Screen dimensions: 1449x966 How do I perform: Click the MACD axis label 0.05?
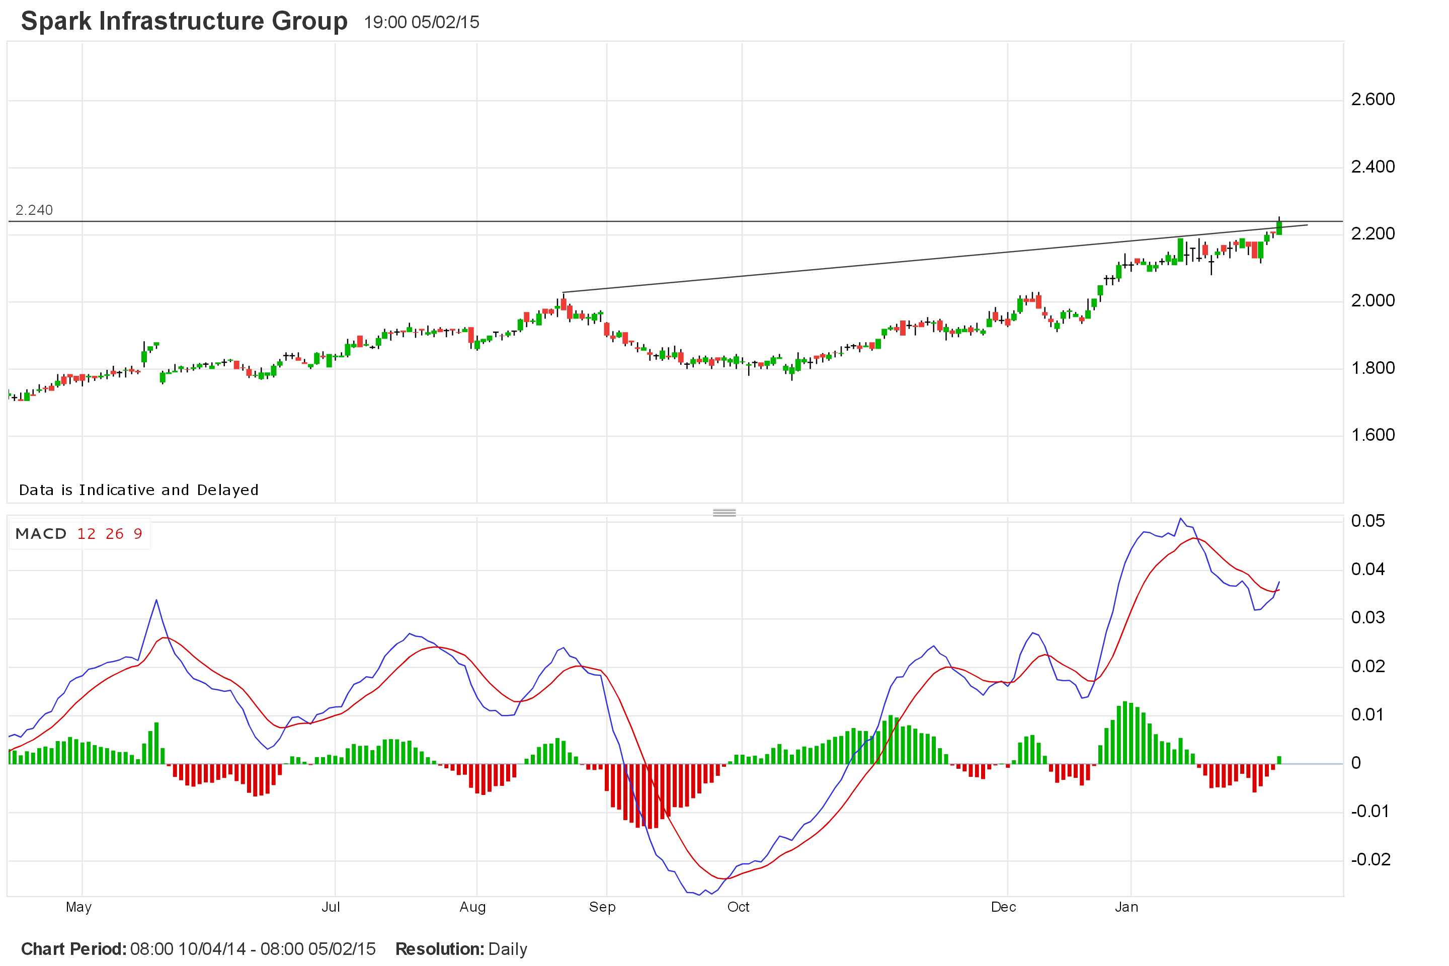(x=1367, y=521)
